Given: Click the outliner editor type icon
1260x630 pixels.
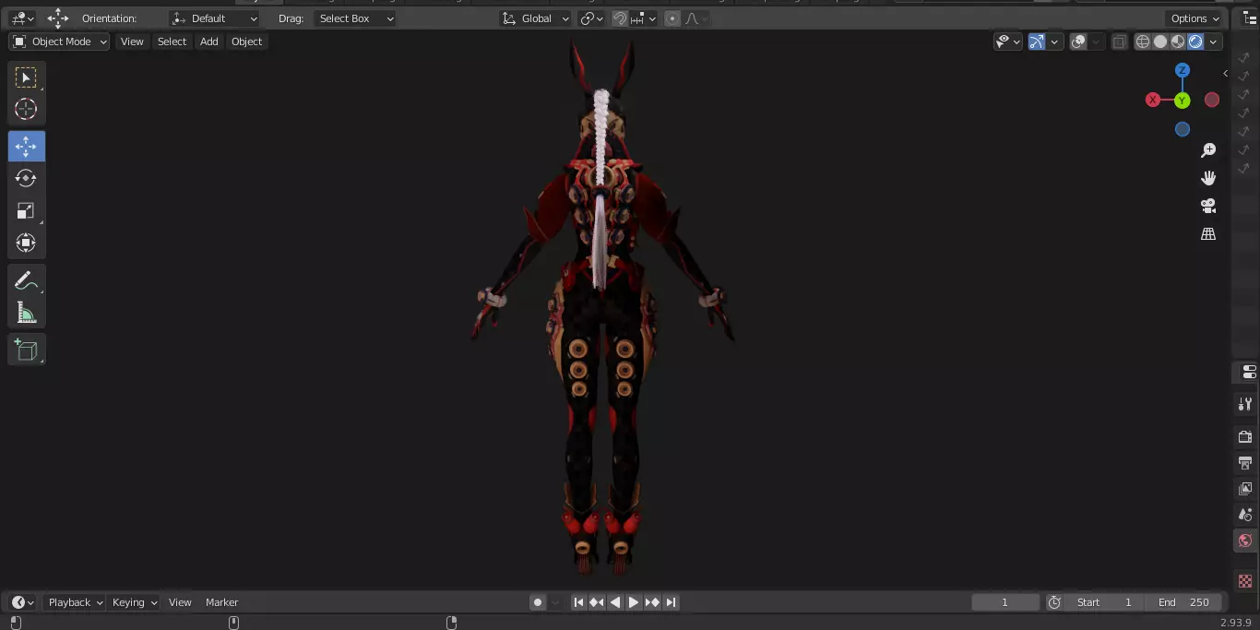Looking at the screenshot, I should point(1249,18).
